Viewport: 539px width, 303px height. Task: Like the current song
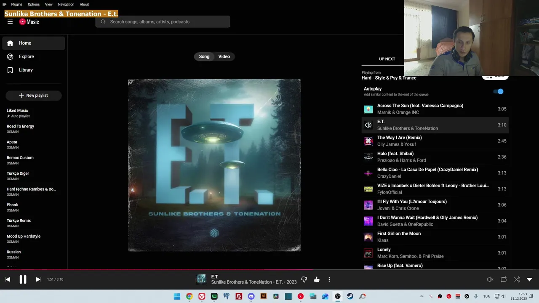317,279
